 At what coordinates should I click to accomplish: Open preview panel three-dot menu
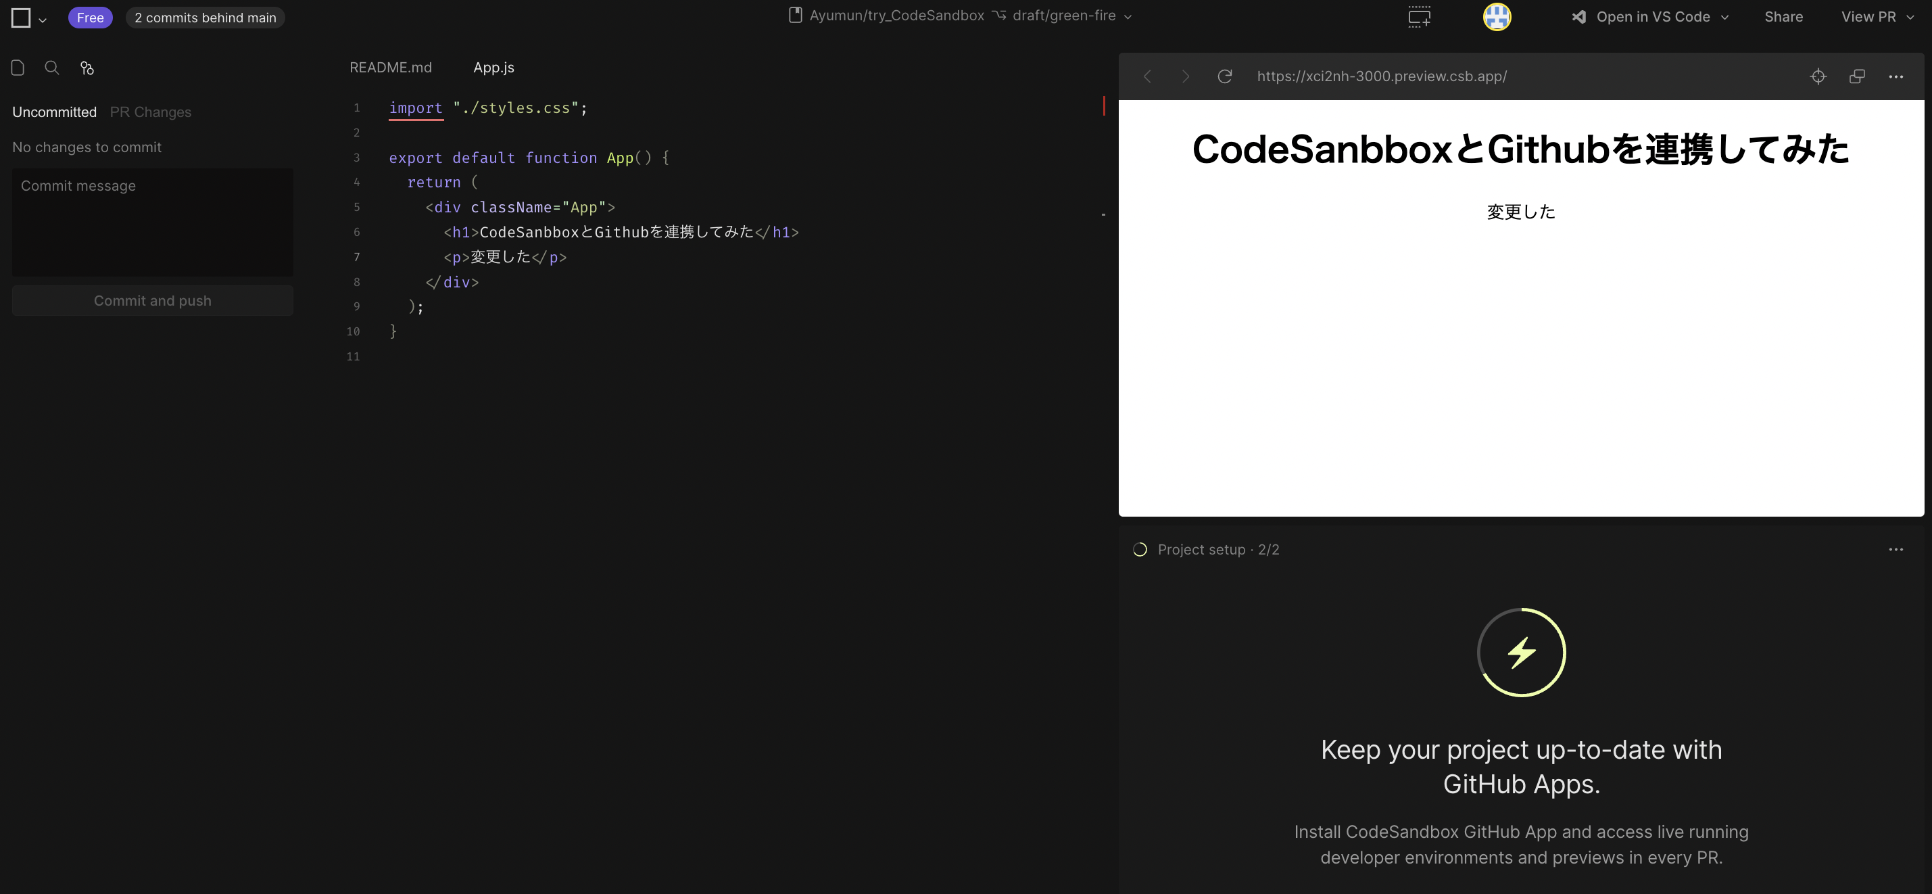[x=1896, y=76]
